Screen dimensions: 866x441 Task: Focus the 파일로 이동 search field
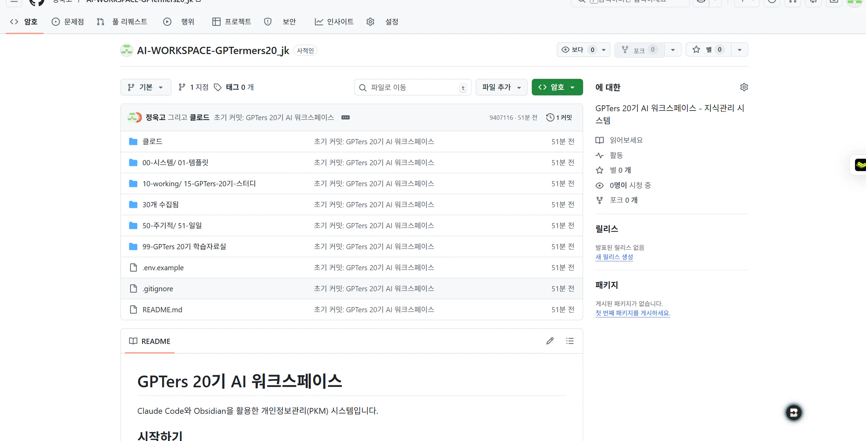(x=413, y=87)
